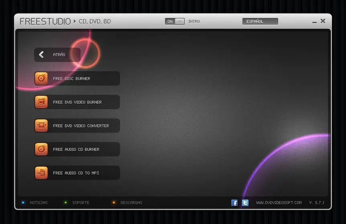This screenshot has height=224, width=346.
Task: Open the Facebook page icon
Action: point(234,203)
